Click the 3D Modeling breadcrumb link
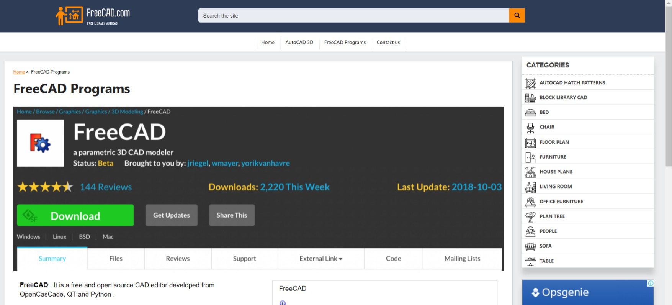 [127, 112]
